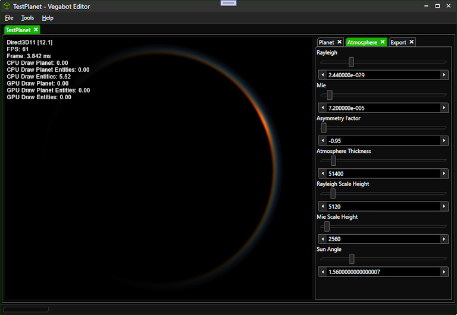Screen dimensions: 457x315
Task: Switch to the Export tab
Action: click(398, 42)
